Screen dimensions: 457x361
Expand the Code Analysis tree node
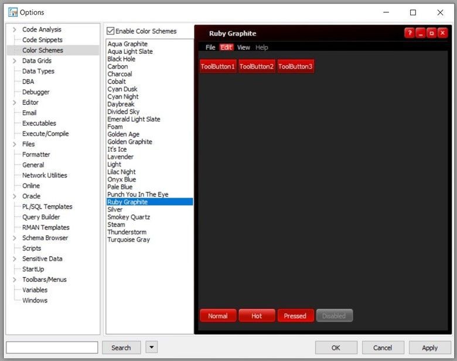point(15,29)
